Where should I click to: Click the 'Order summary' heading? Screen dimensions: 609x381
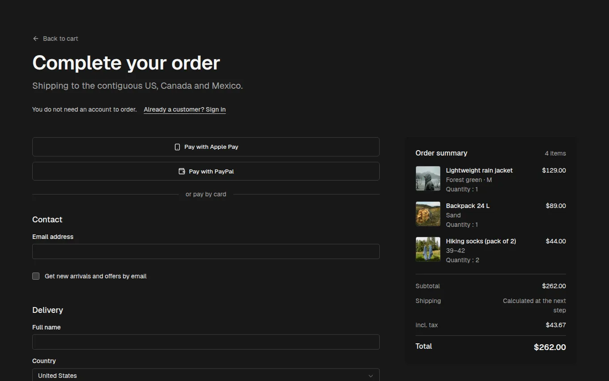441,153
